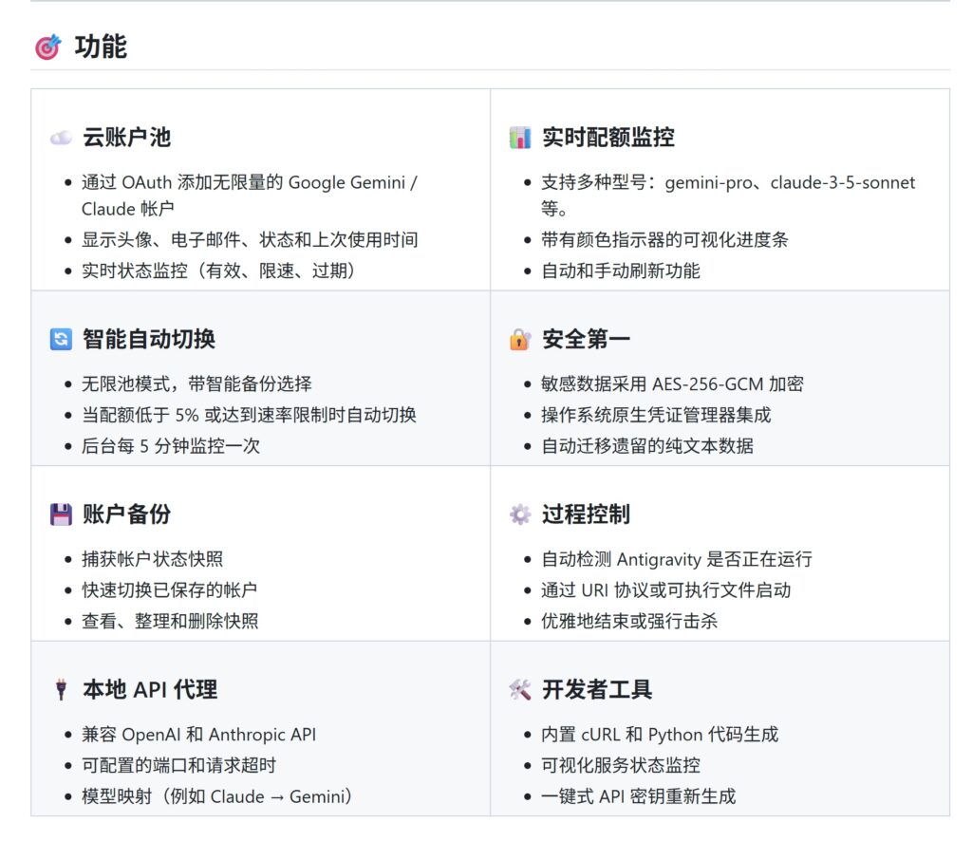Viewport: 972px width, 841px height.
Task: Click the target icon beside 功能 heading
Action: coord(47,47)
